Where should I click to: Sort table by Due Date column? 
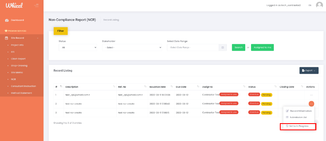coord(198,87)
